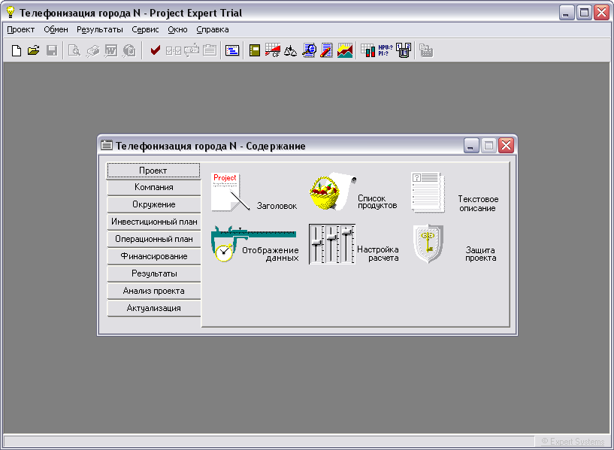This screenshot has height=450, width=614.
Task: Open Защита проекта shield icon
Action: coord(428,243)
